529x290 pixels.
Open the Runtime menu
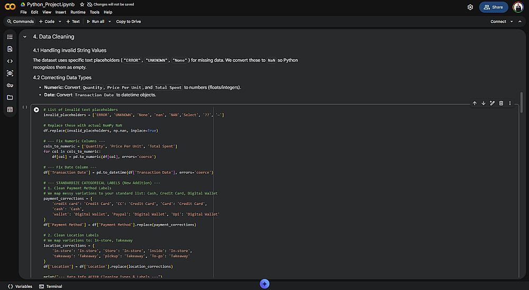78,12
